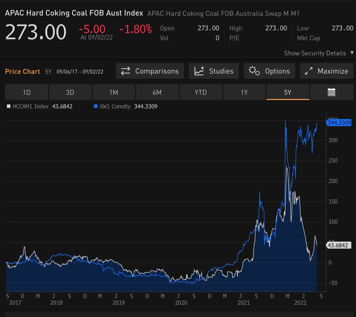Screen dimensions: 356x317
Task: Select the 5Y time range tab
Action: tap(288, 92)
